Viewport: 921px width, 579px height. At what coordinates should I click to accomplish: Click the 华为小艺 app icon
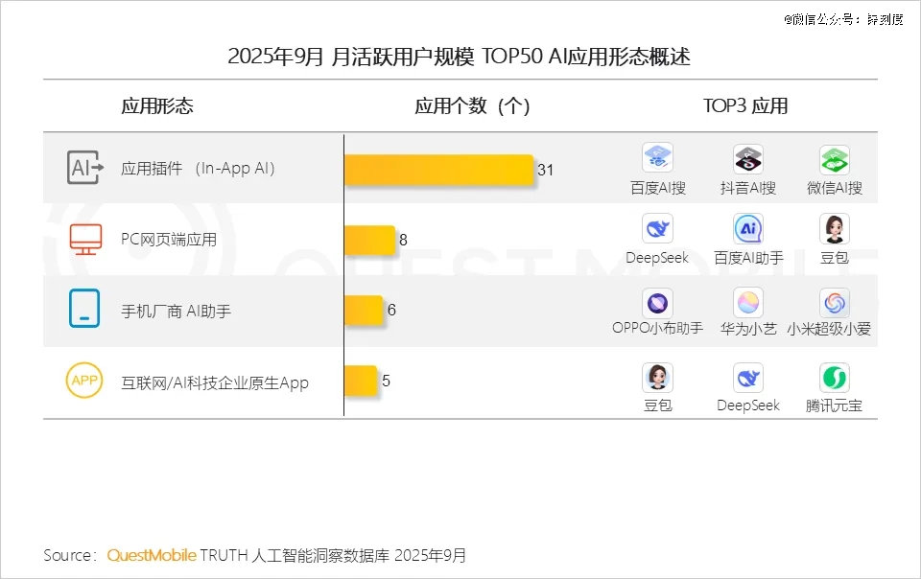coord(748,304)
